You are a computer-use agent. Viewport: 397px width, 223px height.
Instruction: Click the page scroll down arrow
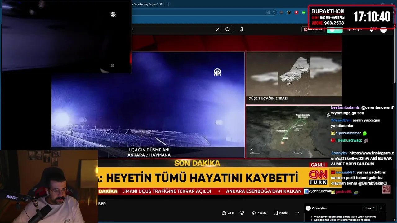(x=395, y=220)
